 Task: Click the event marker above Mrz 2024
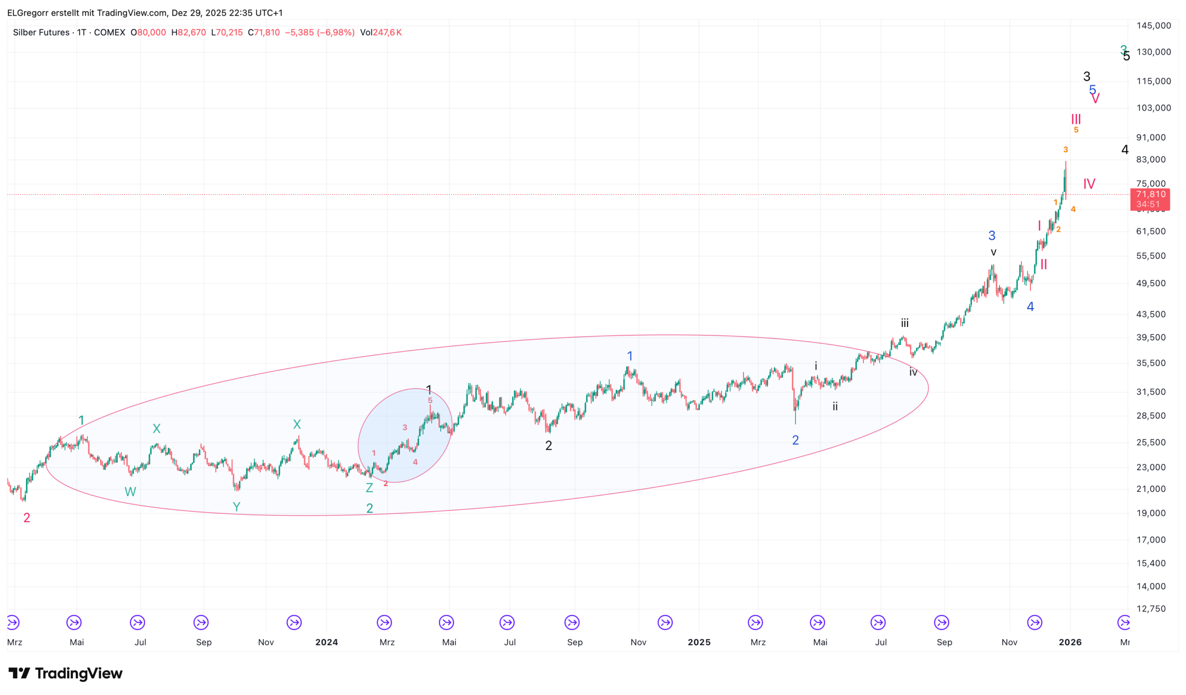(384, 622)
